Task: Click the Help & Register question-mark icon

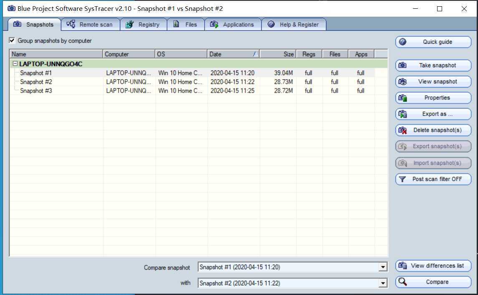Action: [271, 24]
